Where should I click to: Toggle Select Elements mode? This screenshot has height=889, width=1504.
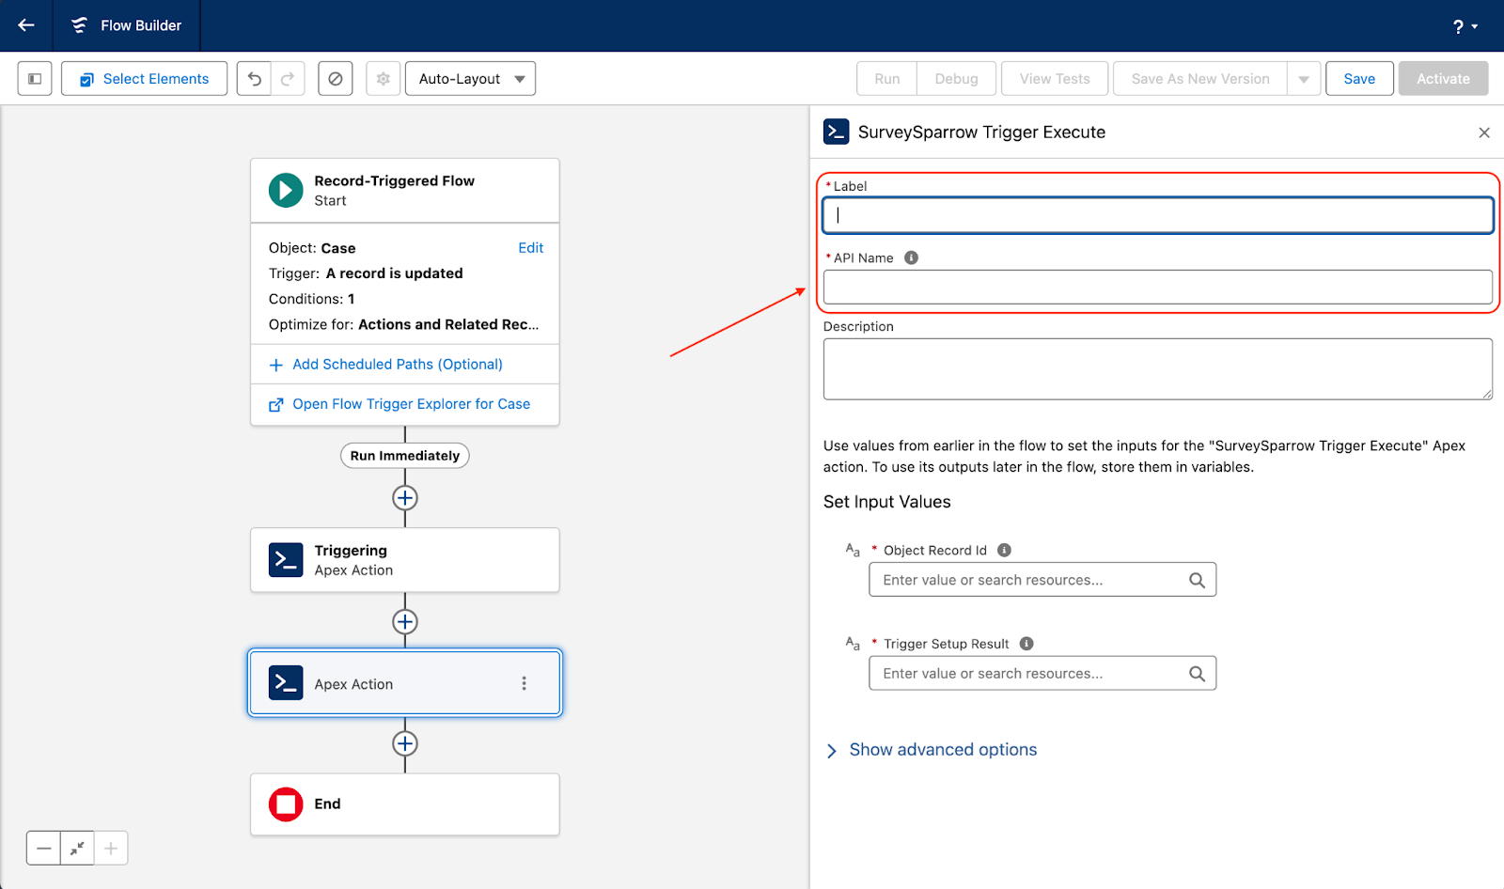[145, 79]
